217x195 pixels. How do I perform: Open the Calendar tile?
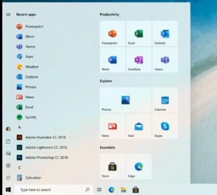click(165, 100)
